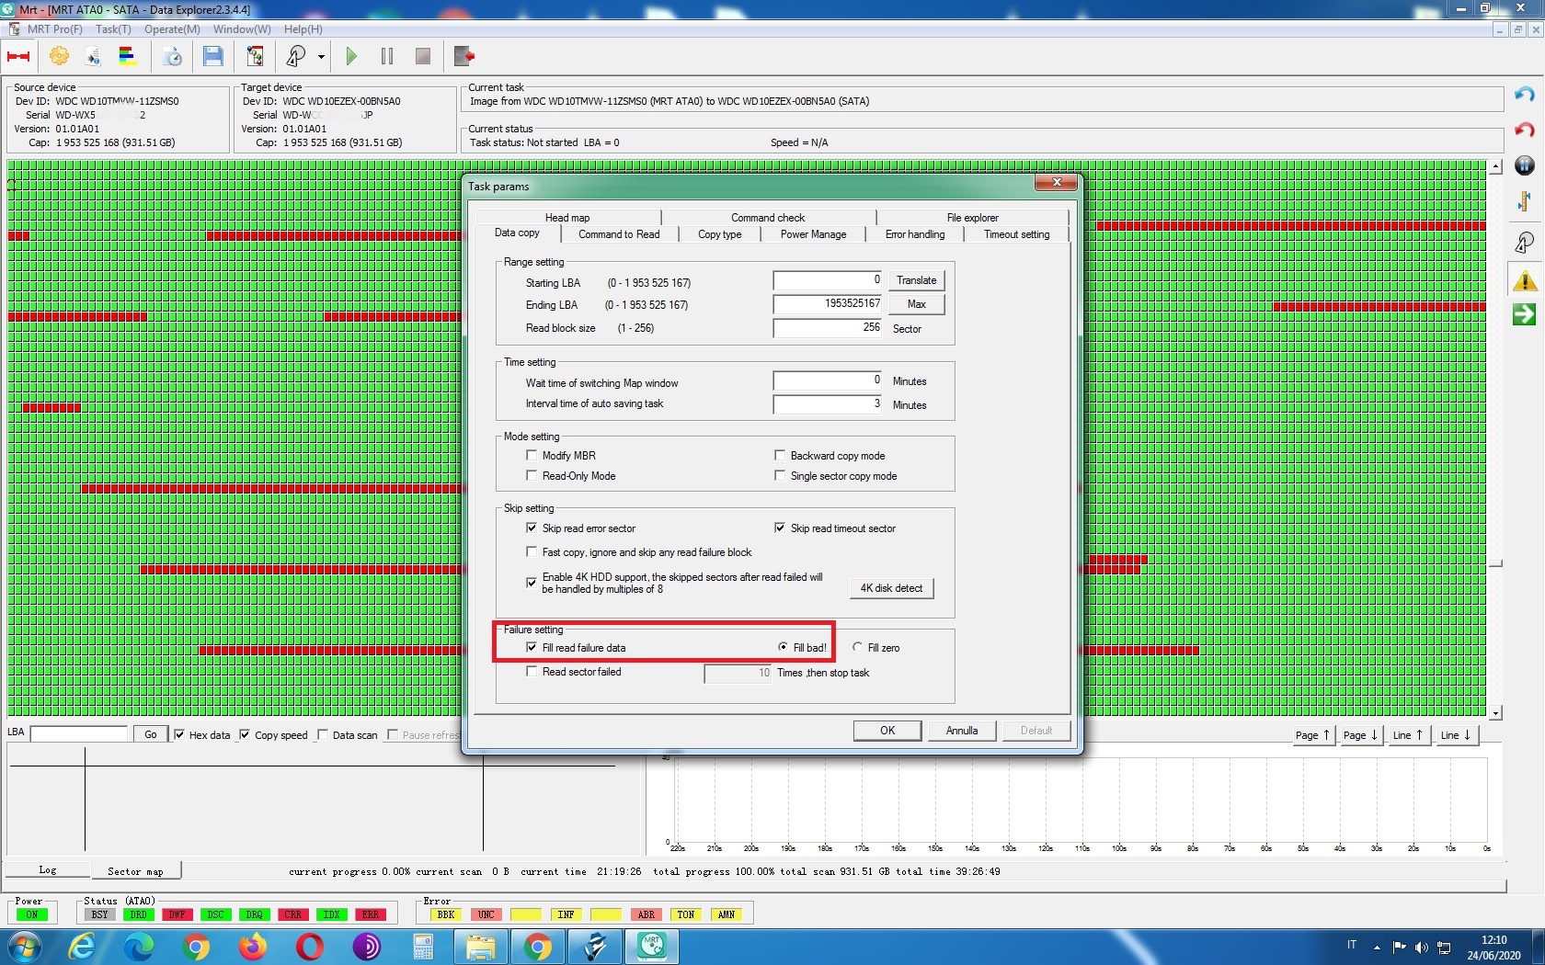Start the task with the green play icon
Image resolution: width=1545 pixels, height=965 pixels.
coord(351,57)
